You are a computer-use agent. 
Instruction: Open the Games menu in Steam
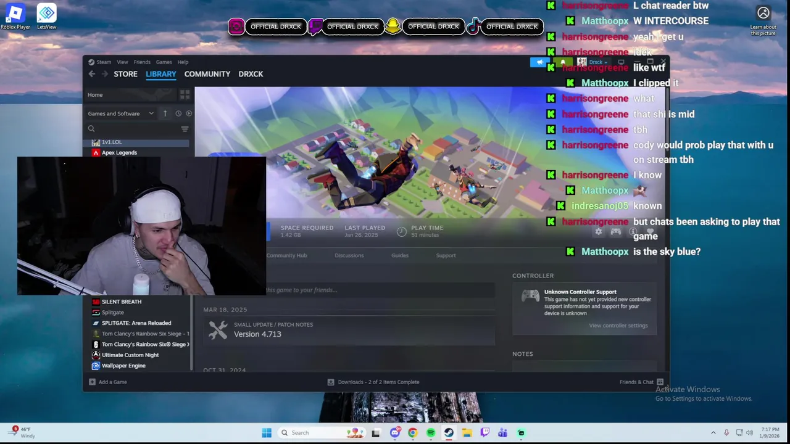coord(164,62)
